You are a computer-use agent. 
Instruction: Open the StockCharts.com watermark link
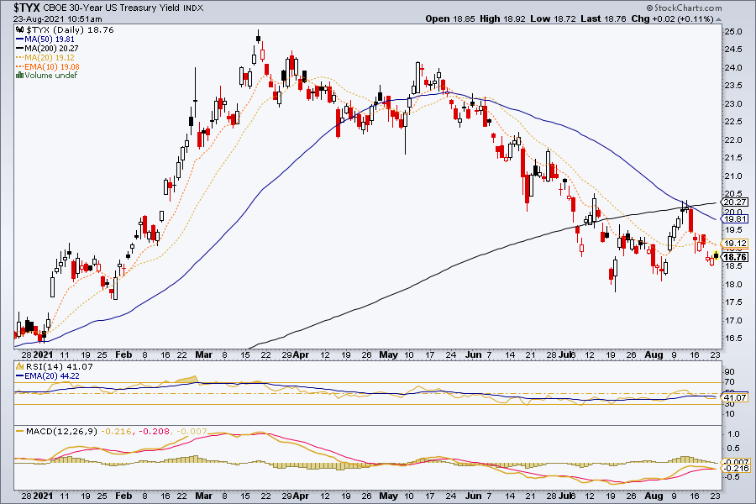(684, 8)
